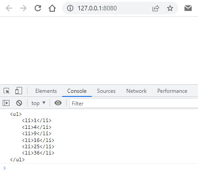Click the address bar URL 127.0.0.1:8080
Screen dimensions: 198x178
click(x=97, y=8)
